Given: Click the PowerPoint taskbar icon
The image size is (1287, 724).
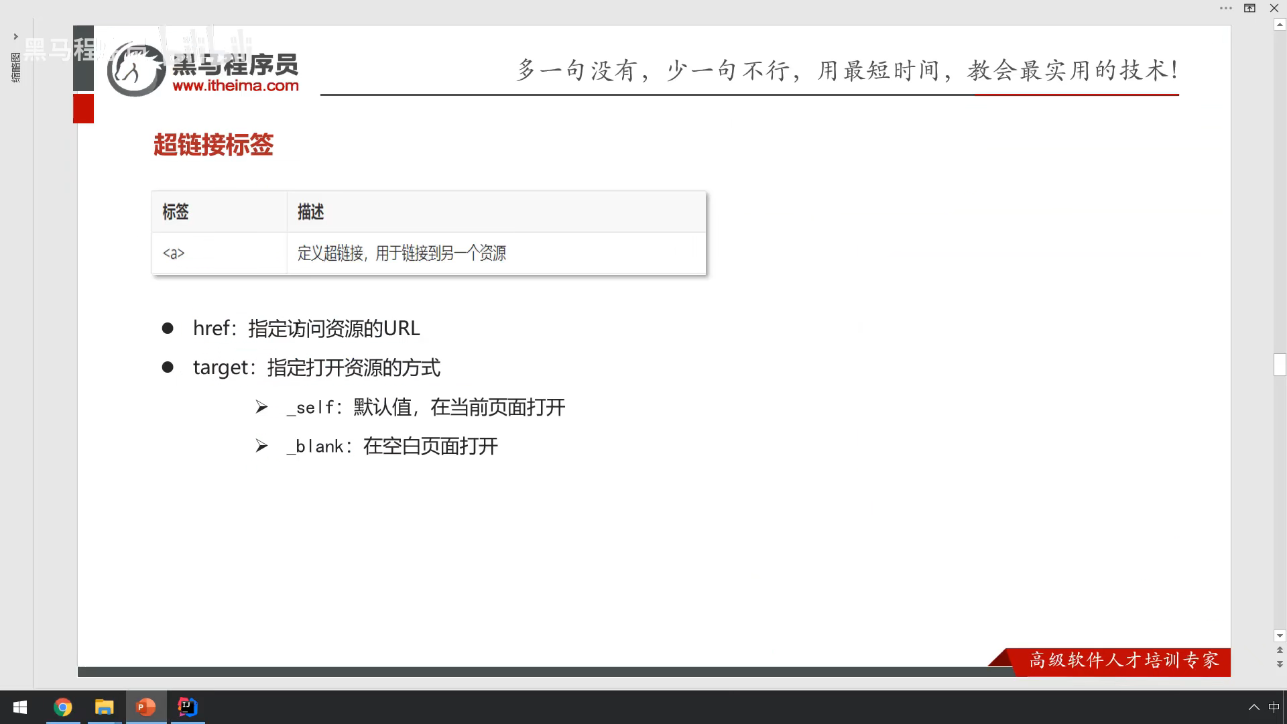Looking at the screenshot, I should click(x=145, y=707).
